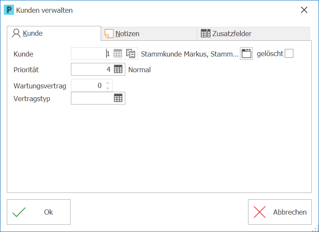Screen dimensions: 319x232
Task: Switch to the Notizen tab
Action: tap(149, 34)
